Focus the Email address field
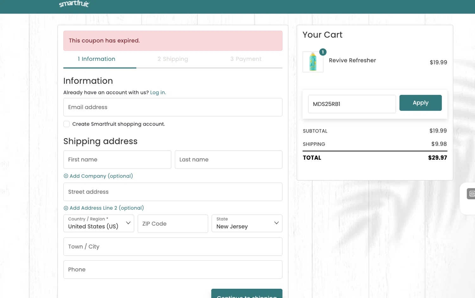The image size is (475, 298). tap(173, 107)
